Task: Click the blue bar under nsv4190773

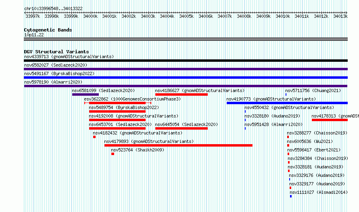Action: click(x=287, y=103)
